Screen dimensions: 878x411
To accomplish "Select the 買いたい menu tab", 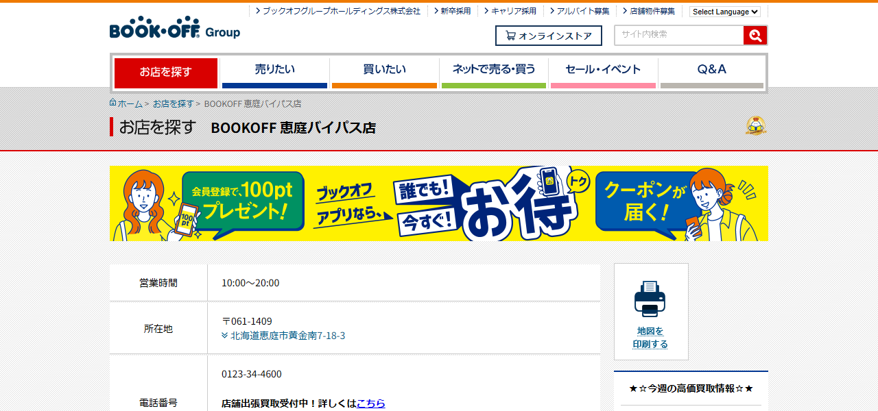I will pyautogui.click(x=384, y=73).
